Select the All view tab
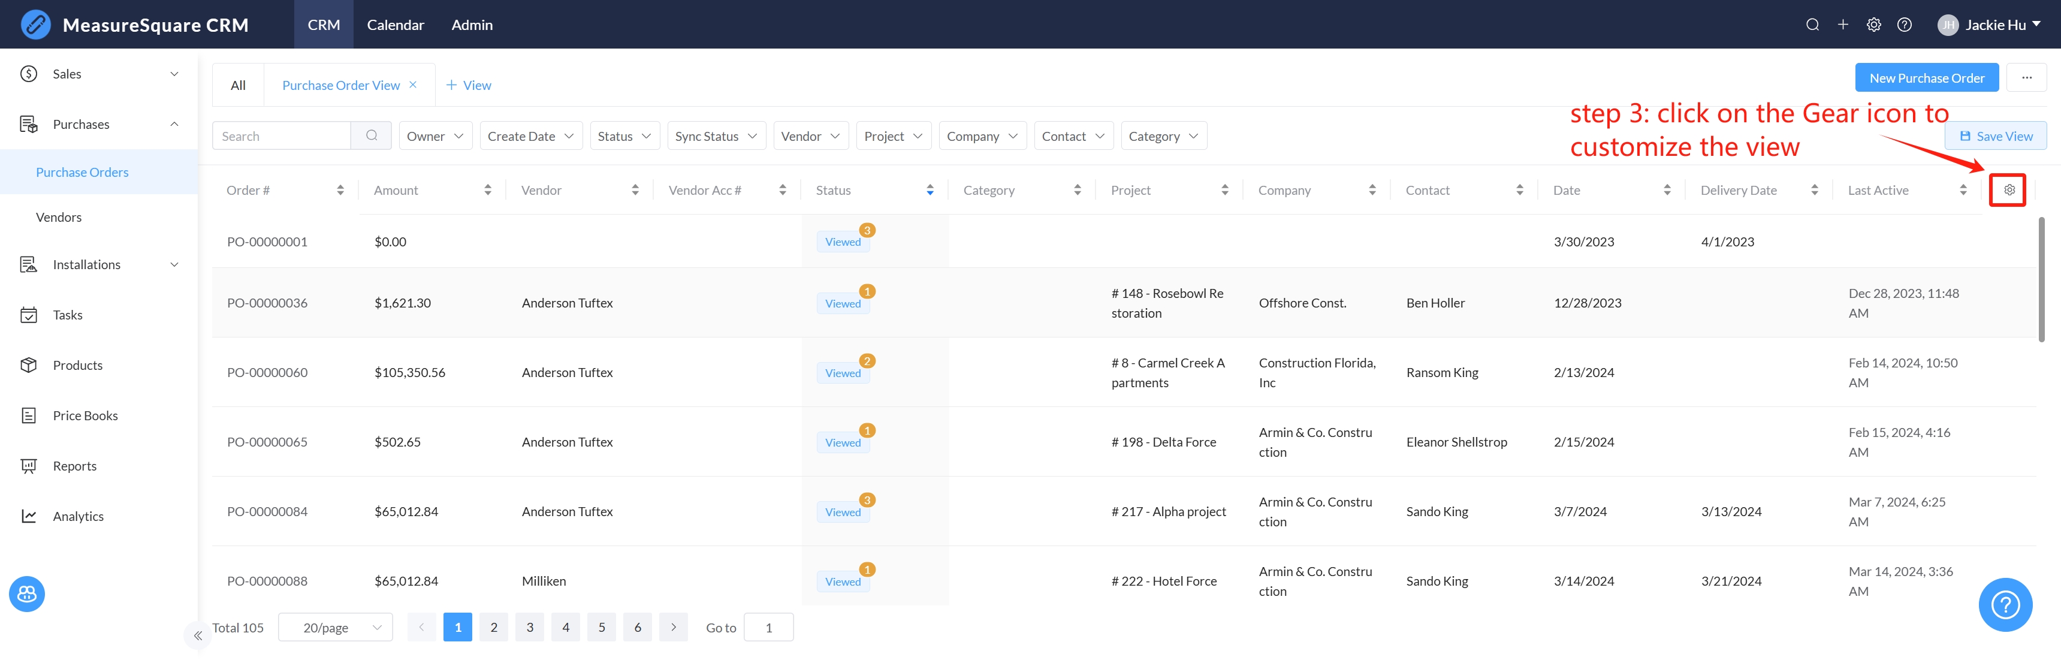This screenshot has height=660, width=2061. [x=237, y=86]
